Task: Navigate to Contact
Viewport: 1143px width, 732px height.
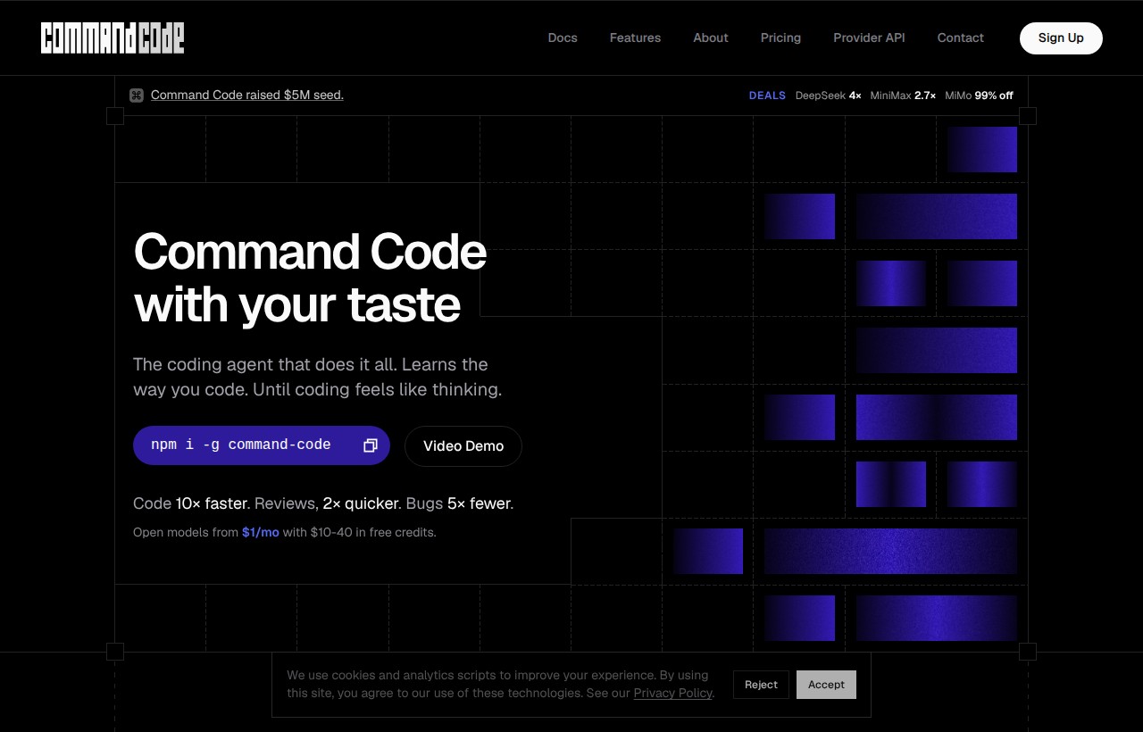Action: tap(960, 37)
